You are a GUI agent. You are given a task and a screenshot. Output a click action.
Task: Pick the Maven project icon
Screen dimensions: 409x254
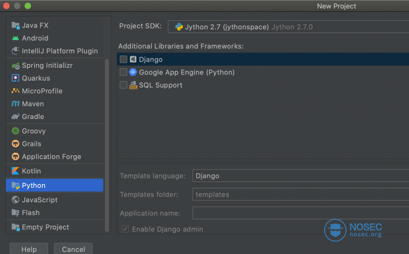16,103
